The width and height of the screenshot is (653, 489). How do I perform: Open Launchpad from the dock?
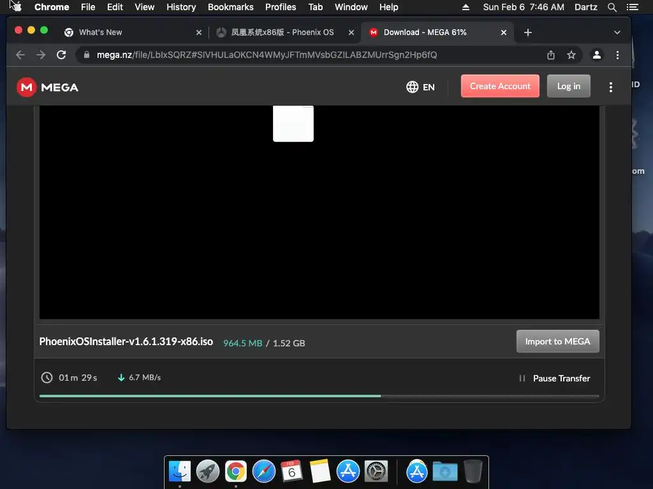pyautogui.click(x=208, y=472)
